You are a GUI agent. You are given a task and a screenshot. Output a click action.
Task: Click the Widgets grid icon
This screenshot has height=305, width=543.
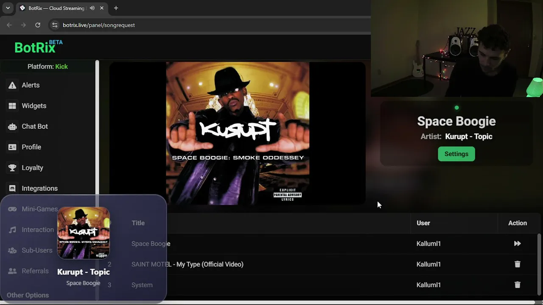(x=12, y=106)
